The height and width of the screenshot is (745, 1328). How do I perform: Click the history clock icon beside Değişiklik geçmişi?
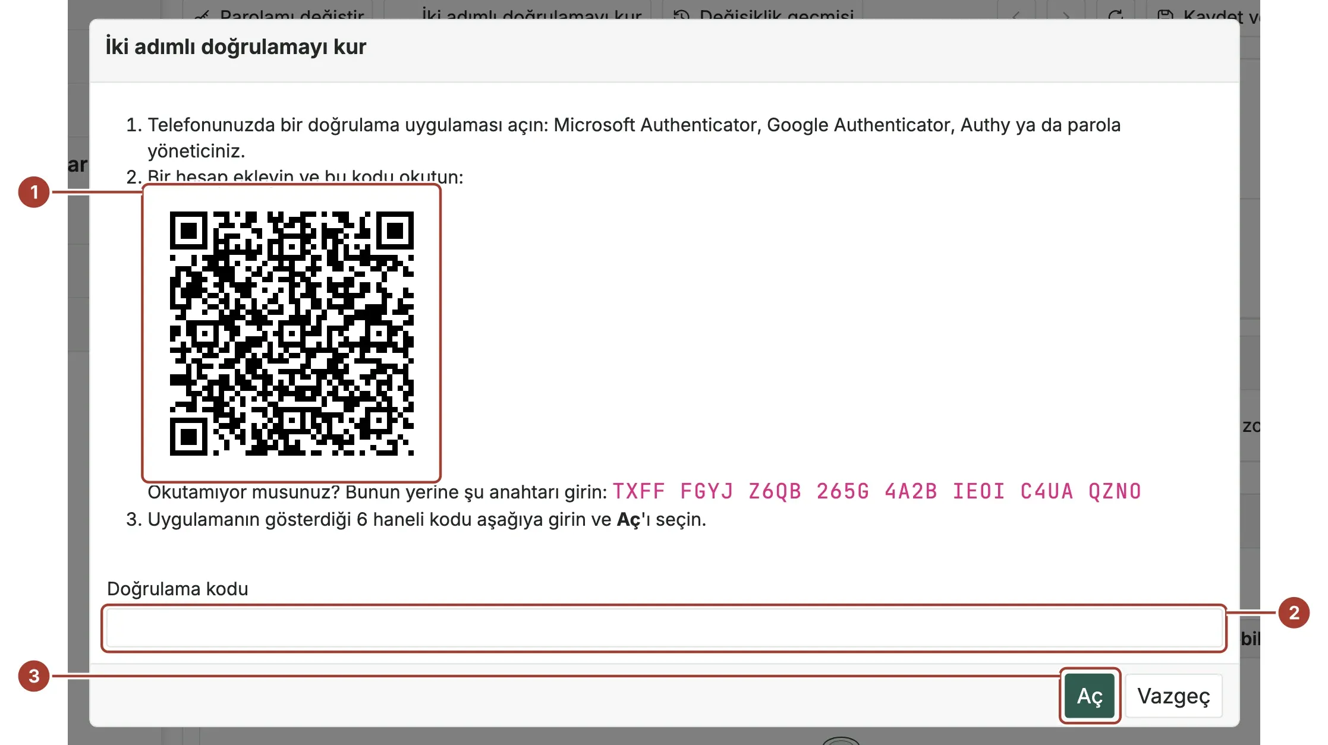pyautogui.click(x=682, y=14)
